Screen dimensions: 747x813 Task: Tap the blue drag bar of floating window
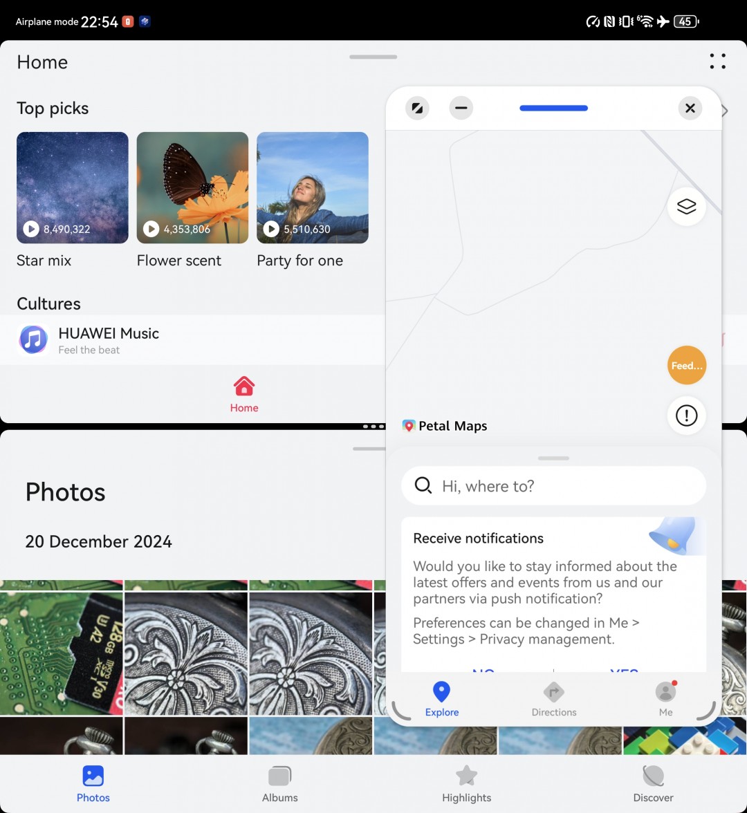coord(553,108)
